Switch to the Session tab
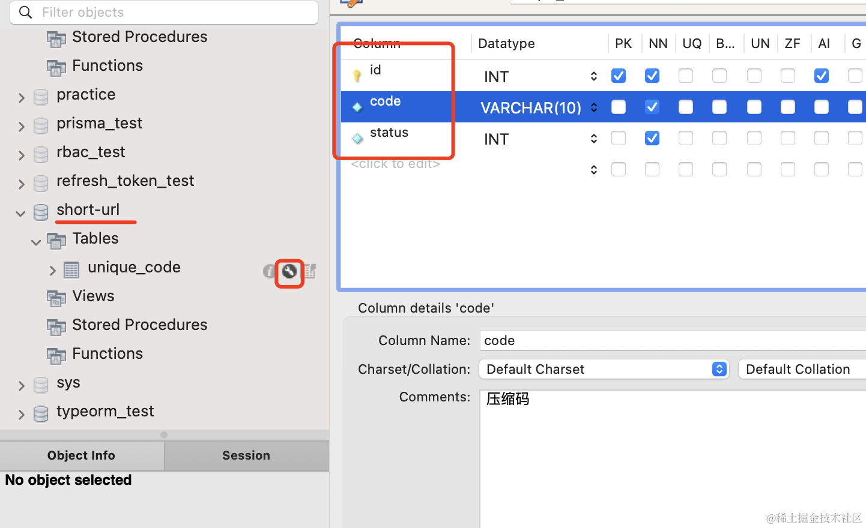Viewport: 866px width, 528px height. 246,455
